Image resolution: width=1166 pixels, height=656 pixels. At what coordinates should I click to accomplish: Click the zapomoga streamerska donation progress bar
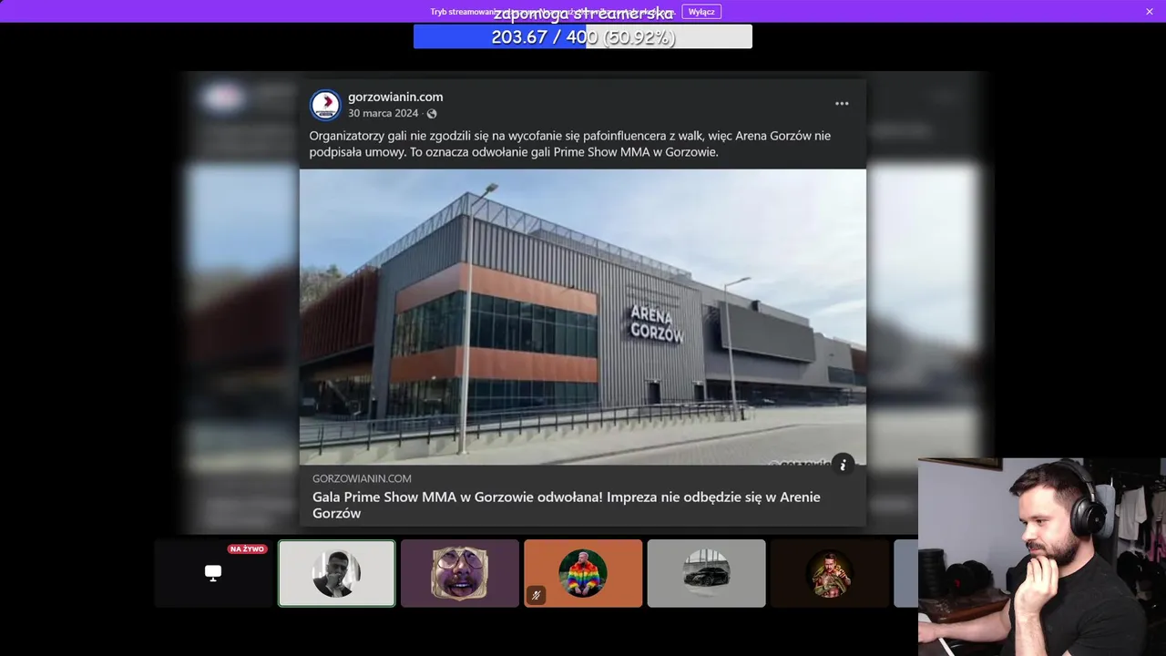583,36
